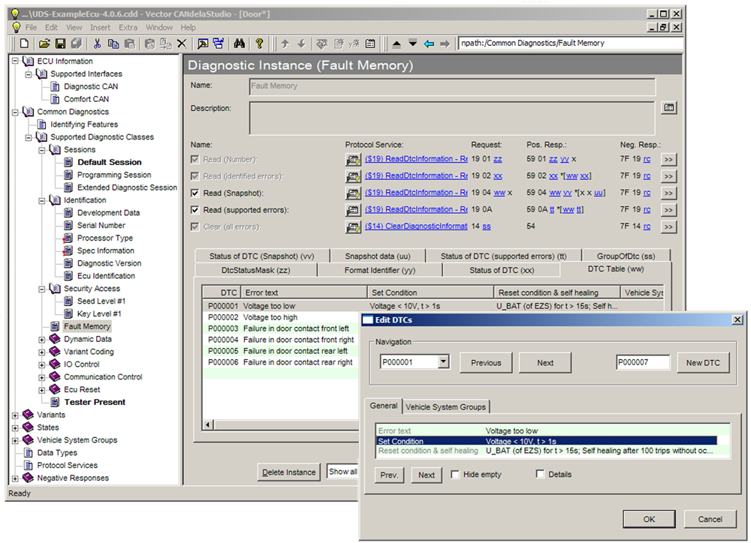Click service icon in Read (Snapshot) row

tap(352, 193)
